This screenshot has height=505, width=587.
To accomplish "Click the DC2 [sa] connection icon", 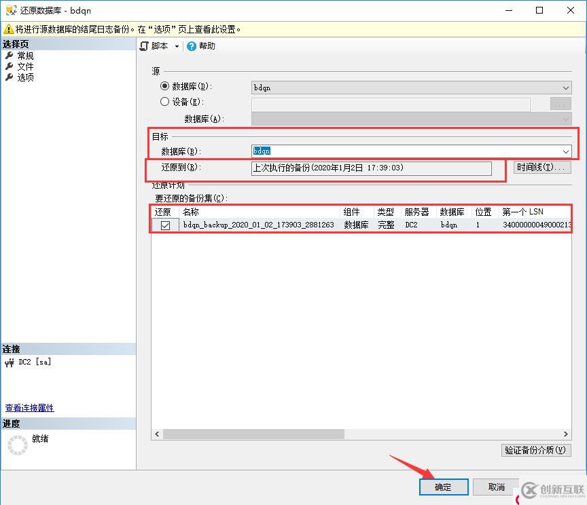I will 10,362.
